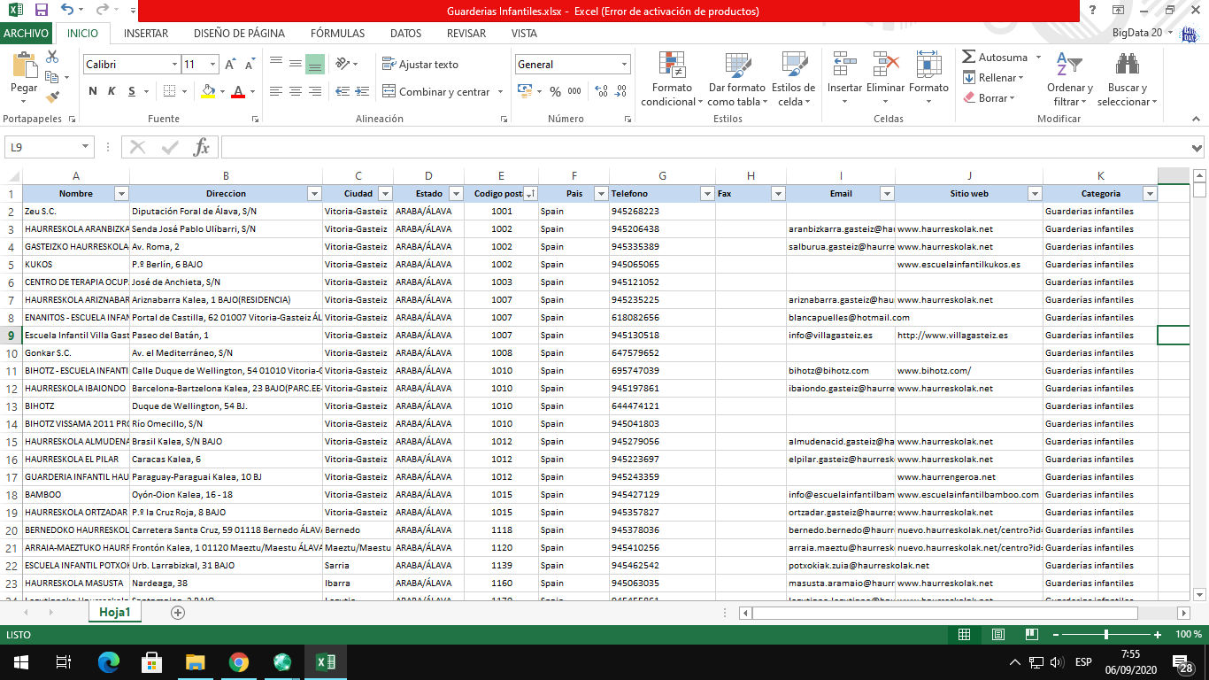Click Combinar y centrar
The height and width of the screenshot is (680, 1209).
pyautogui.click(x=436, y=91)
